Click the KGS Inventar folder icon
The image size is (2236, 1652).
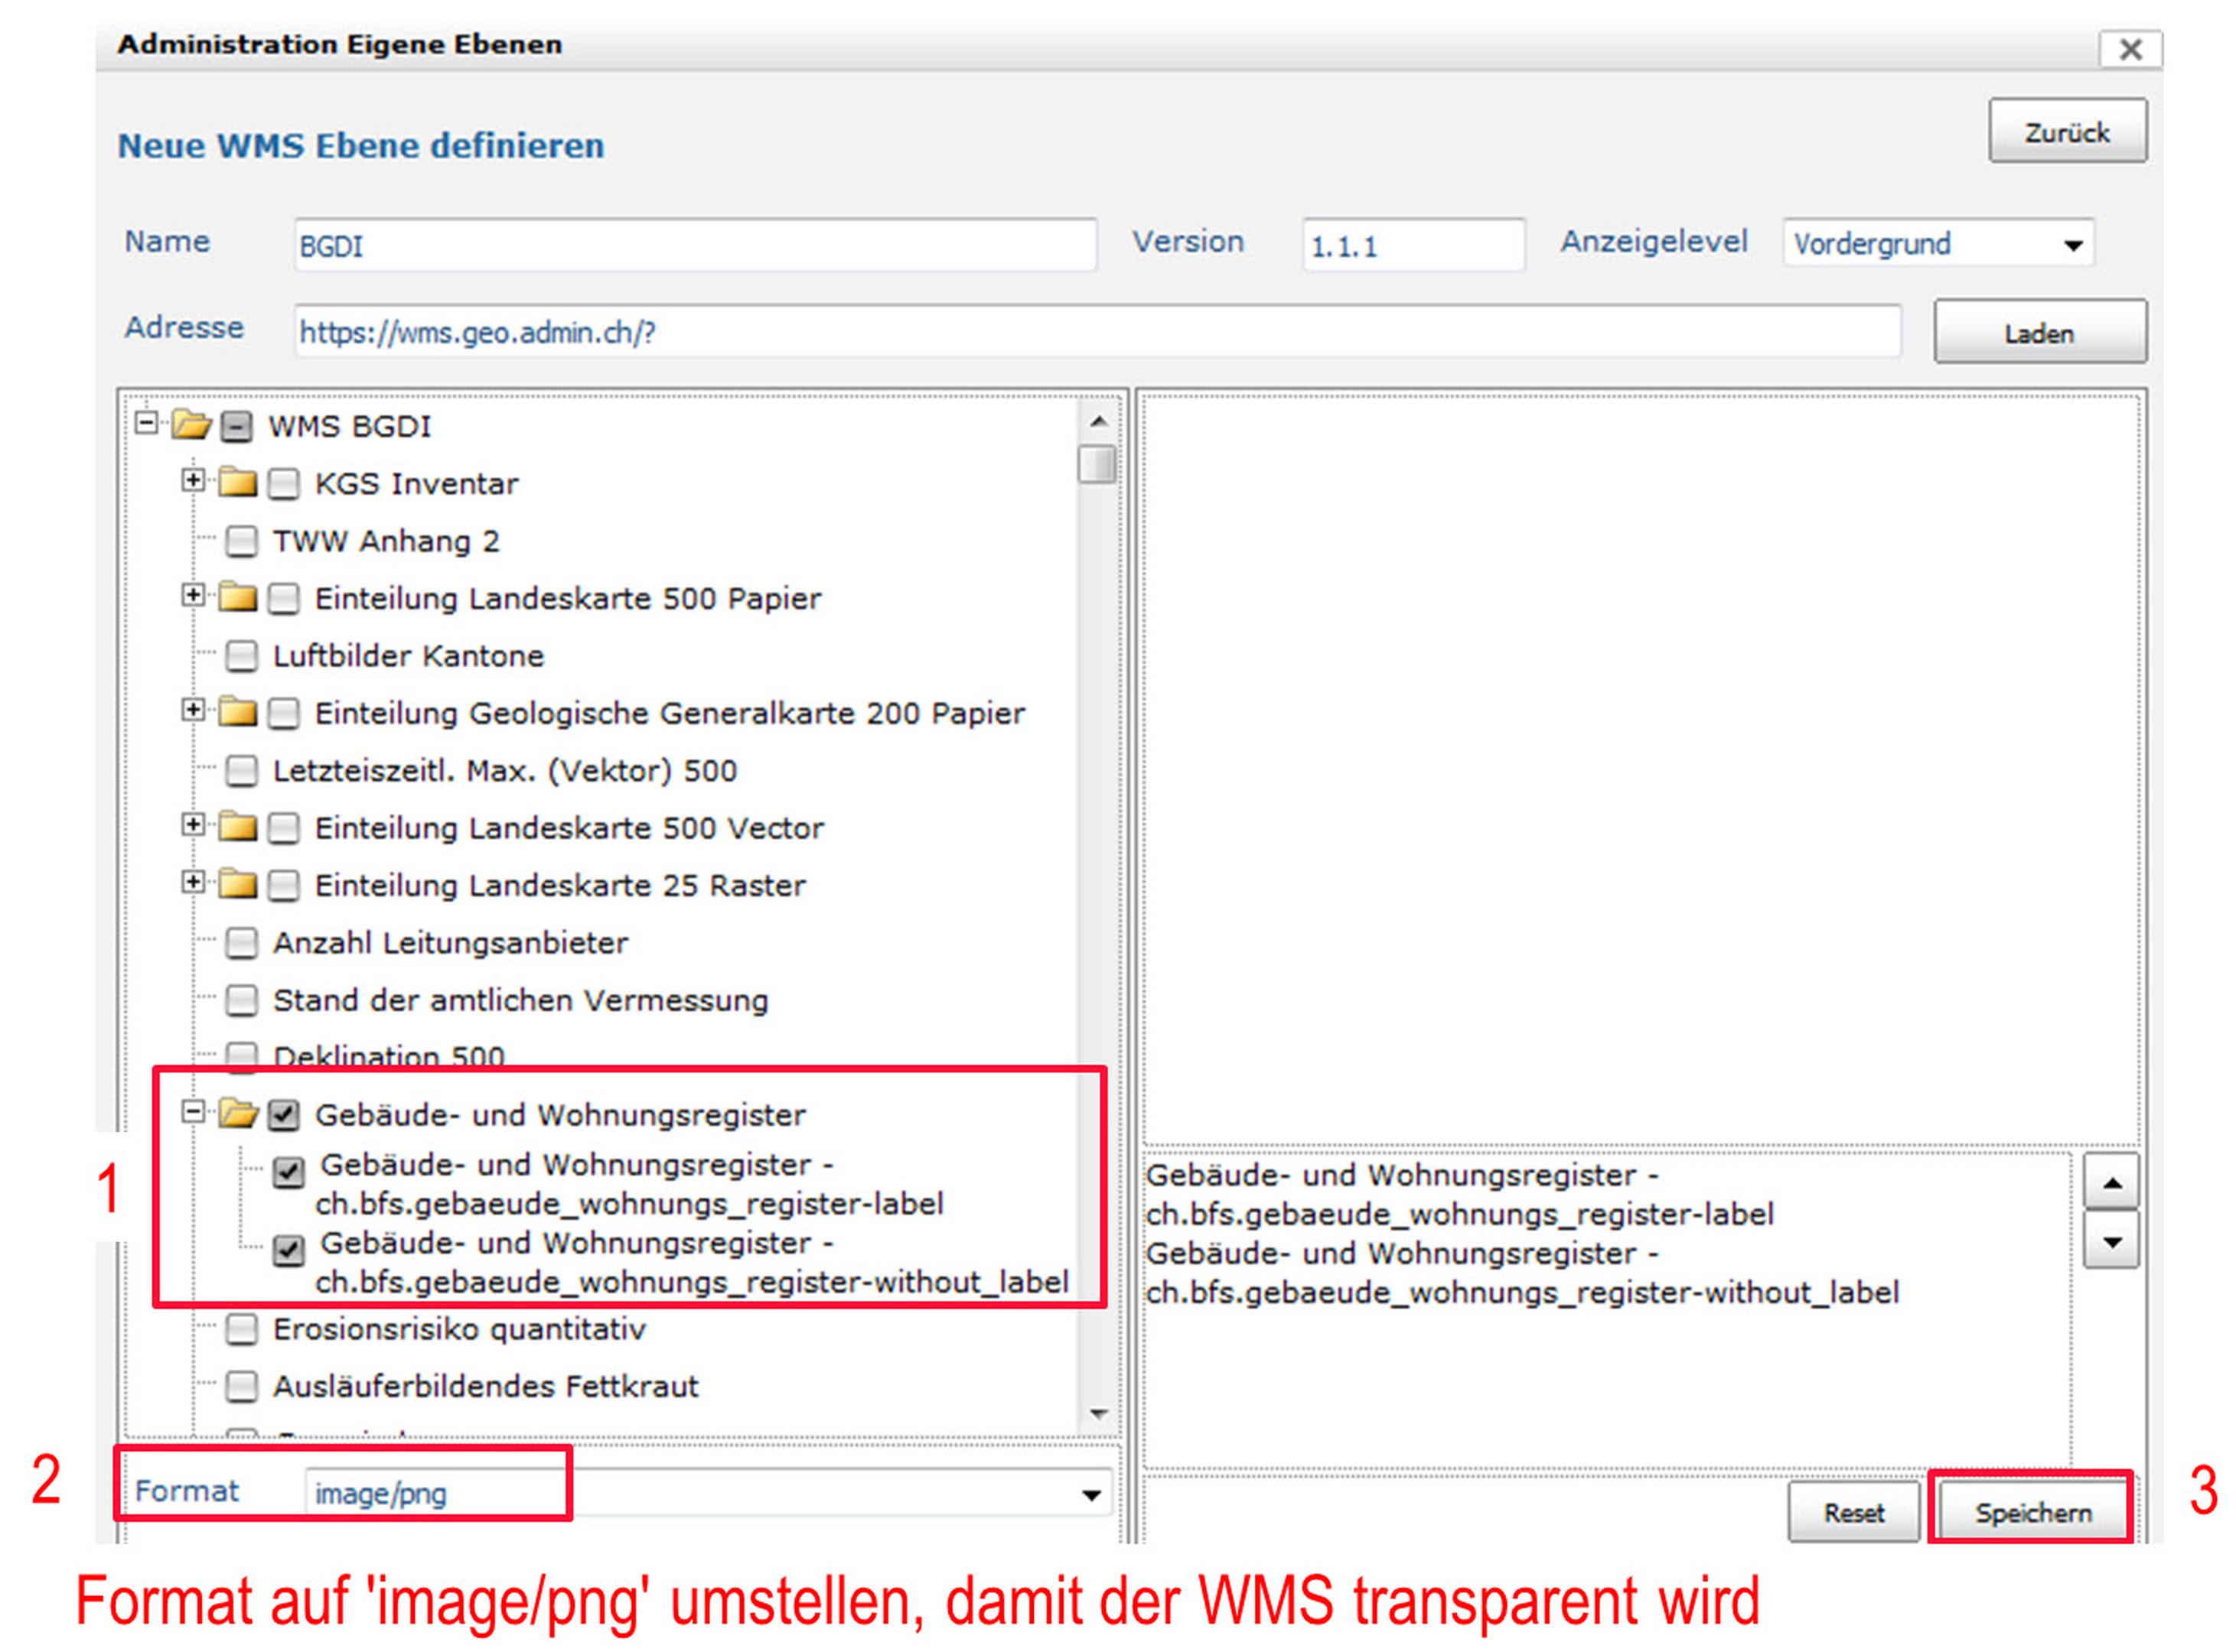[238, 484]
